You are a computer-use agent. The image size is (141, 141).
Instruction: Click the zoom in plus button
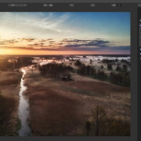coord(25,5)
